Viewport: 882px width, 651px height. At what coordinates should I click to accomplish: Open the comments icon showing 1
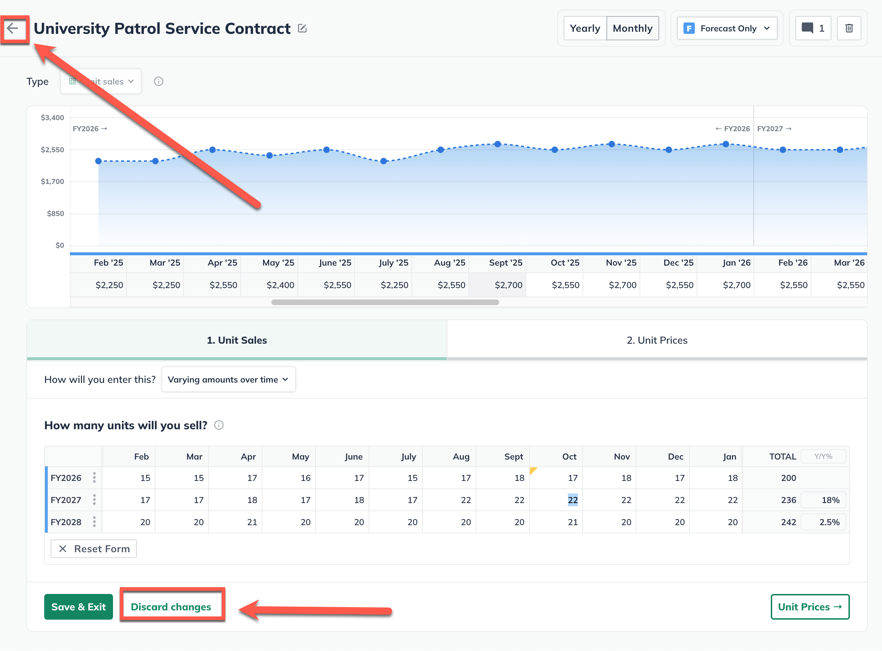(812, 29)
